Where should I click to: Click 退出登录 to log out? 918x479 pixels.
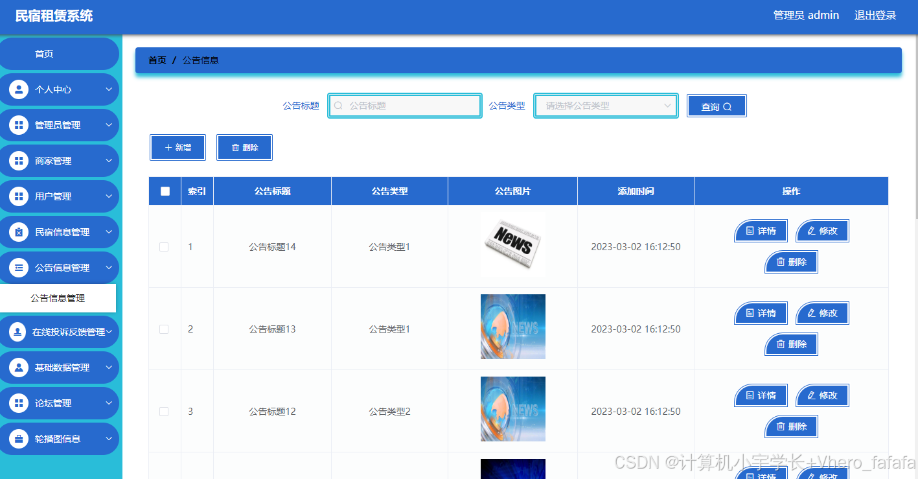(x=875, y=14)
